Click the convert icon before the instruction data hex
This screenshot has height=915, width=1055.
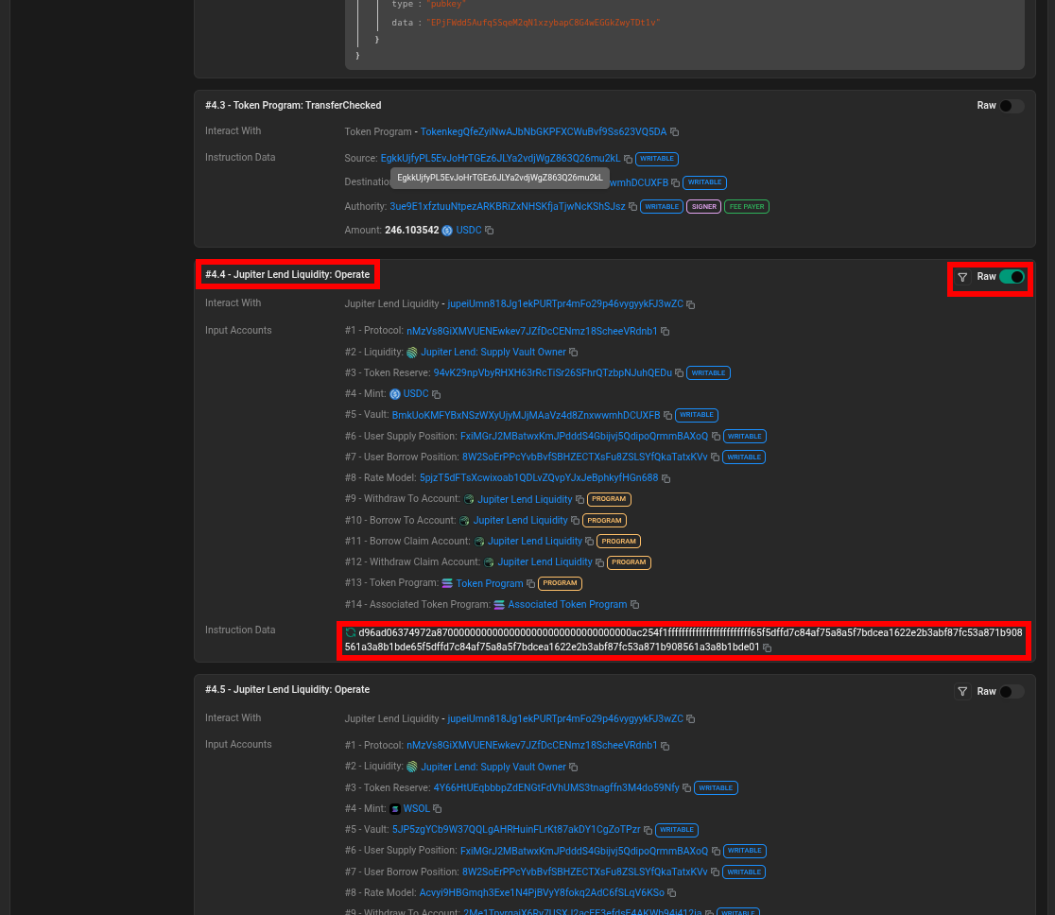[x=351, y=632]
